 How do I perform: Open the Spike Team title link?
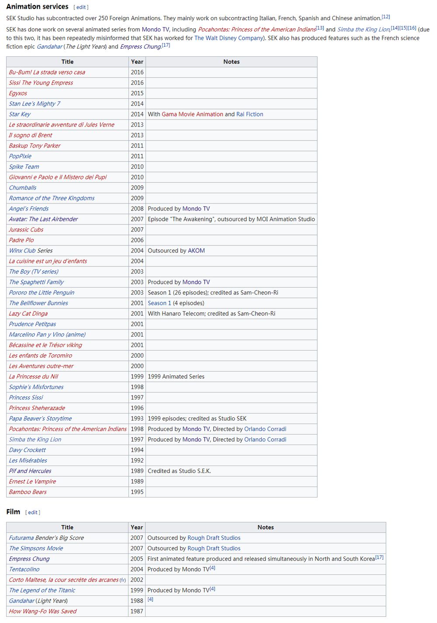tap(24, 167)
